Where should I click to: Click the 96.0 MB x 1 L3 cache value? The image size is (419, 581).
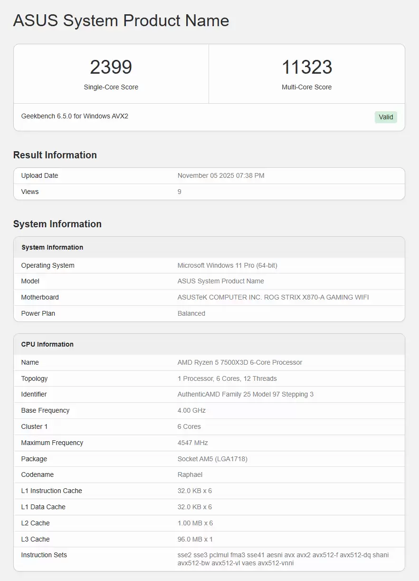[x=195, y=539]
